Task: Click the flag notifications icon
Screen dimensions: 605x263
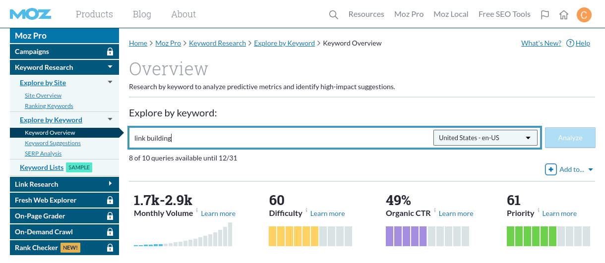Action: click(x=545, y=14)
